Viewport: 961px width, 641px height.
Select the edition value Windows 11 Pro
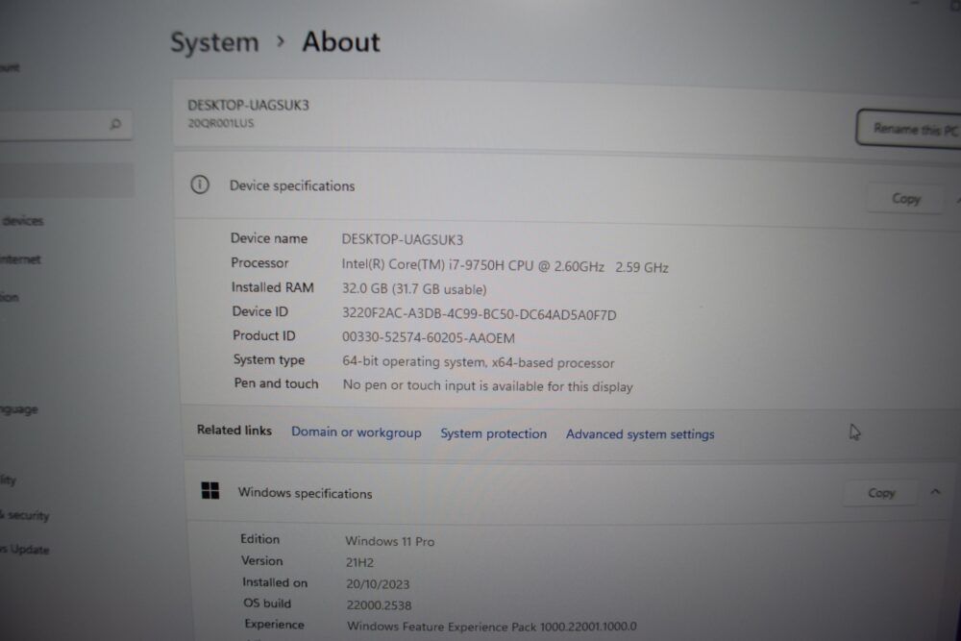point(390,541)
